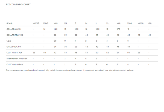Screen dimensions: 164x112
Task: Select the COLLAR US/UK row label
Action: (14, 29)
